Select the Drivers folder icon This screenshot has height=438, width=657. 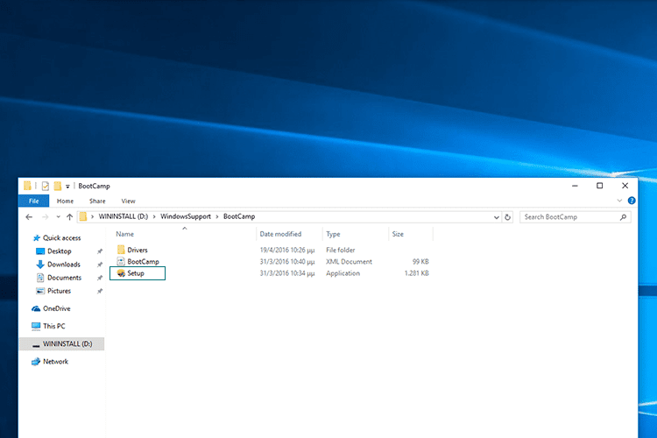pyautogui.click(x=121, y=250)
